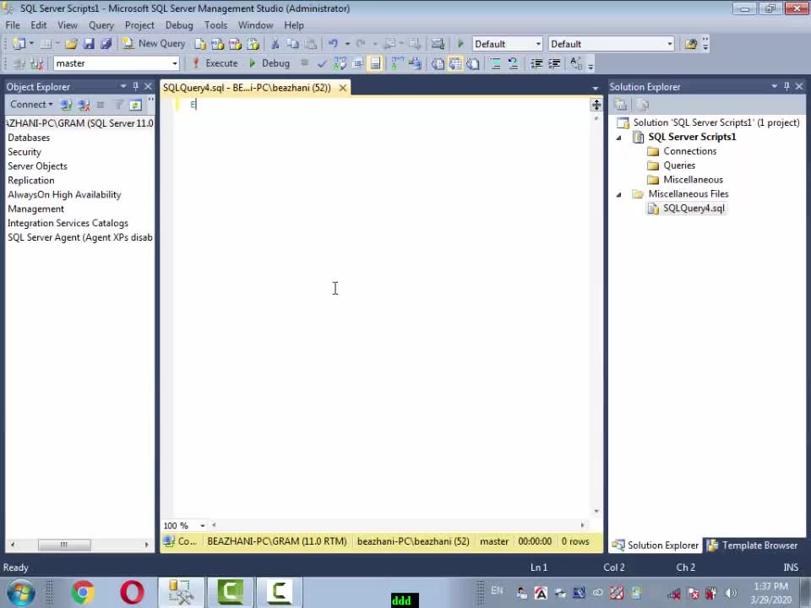Uncomment the selected lines icon
811x608 pixels.
point(513,63)
